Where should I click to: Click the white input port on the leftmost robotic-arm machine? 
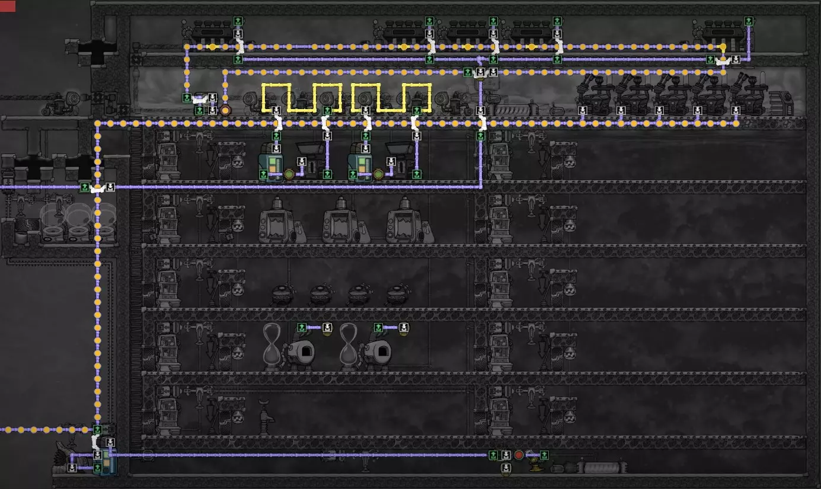click(x=583, y=111)
